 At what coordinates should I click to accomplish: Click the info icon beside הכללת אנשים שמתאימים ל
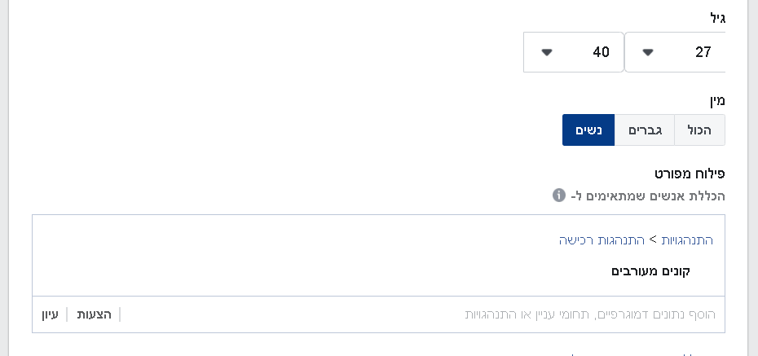558,196
